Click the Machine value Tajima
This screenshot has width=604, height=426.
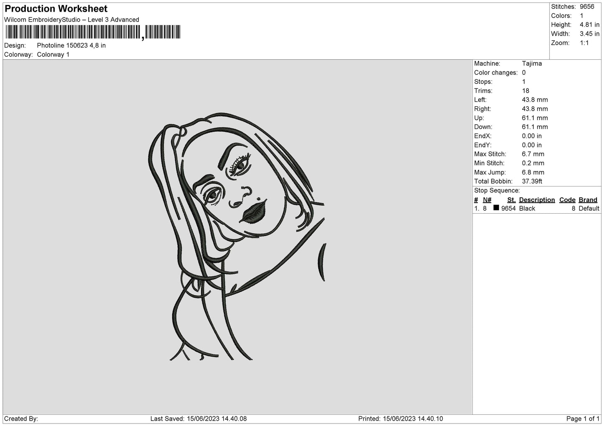pos(532,63)
